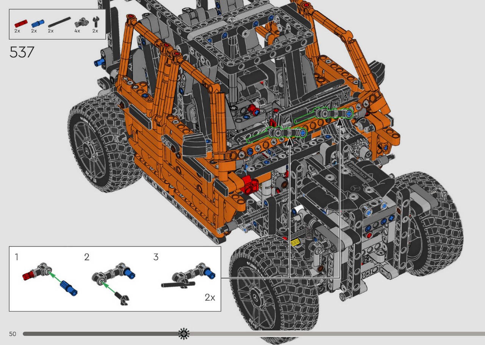Click the light unfilled part of the progress bar

pos(337,334)
